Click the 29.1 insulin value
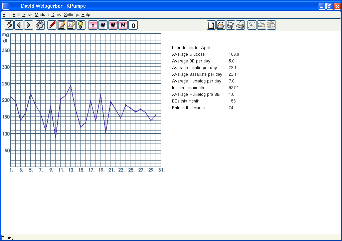Viewport: 342px width, 241px height. click(x=232, y=68)
